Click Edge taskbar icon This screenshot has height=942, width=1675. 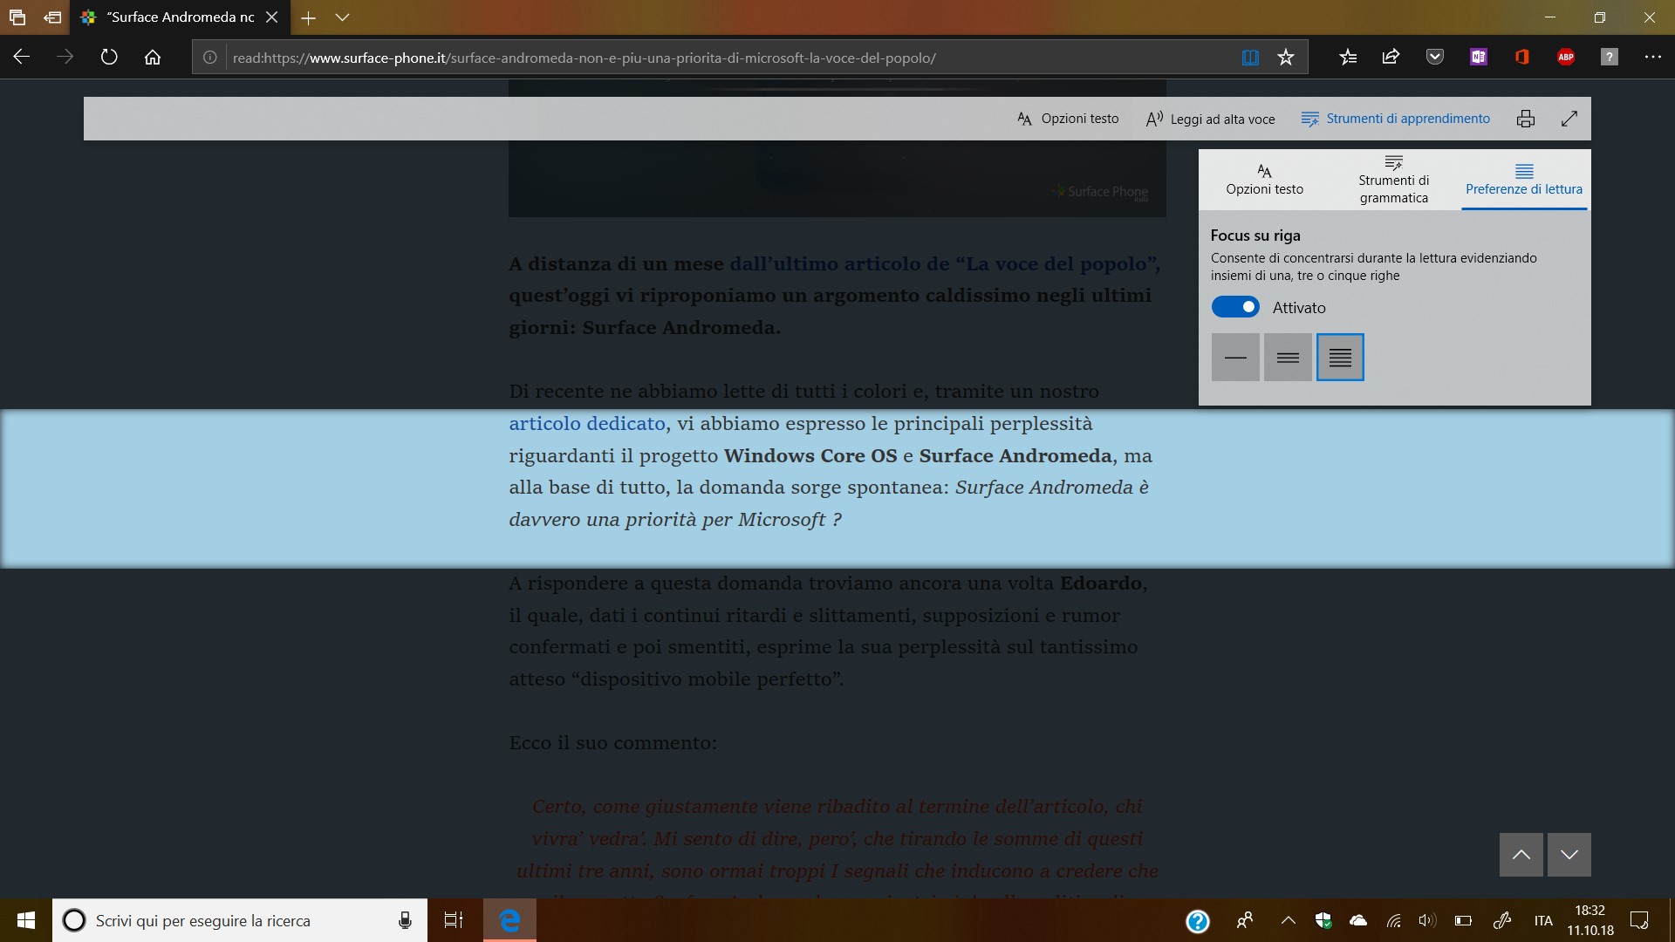509,920
